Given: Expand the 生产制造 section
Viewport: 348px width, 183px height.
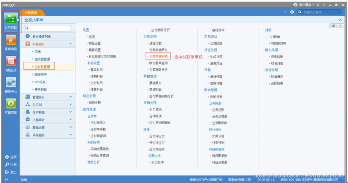Looking at the screenshot, I should click(71, 112).
